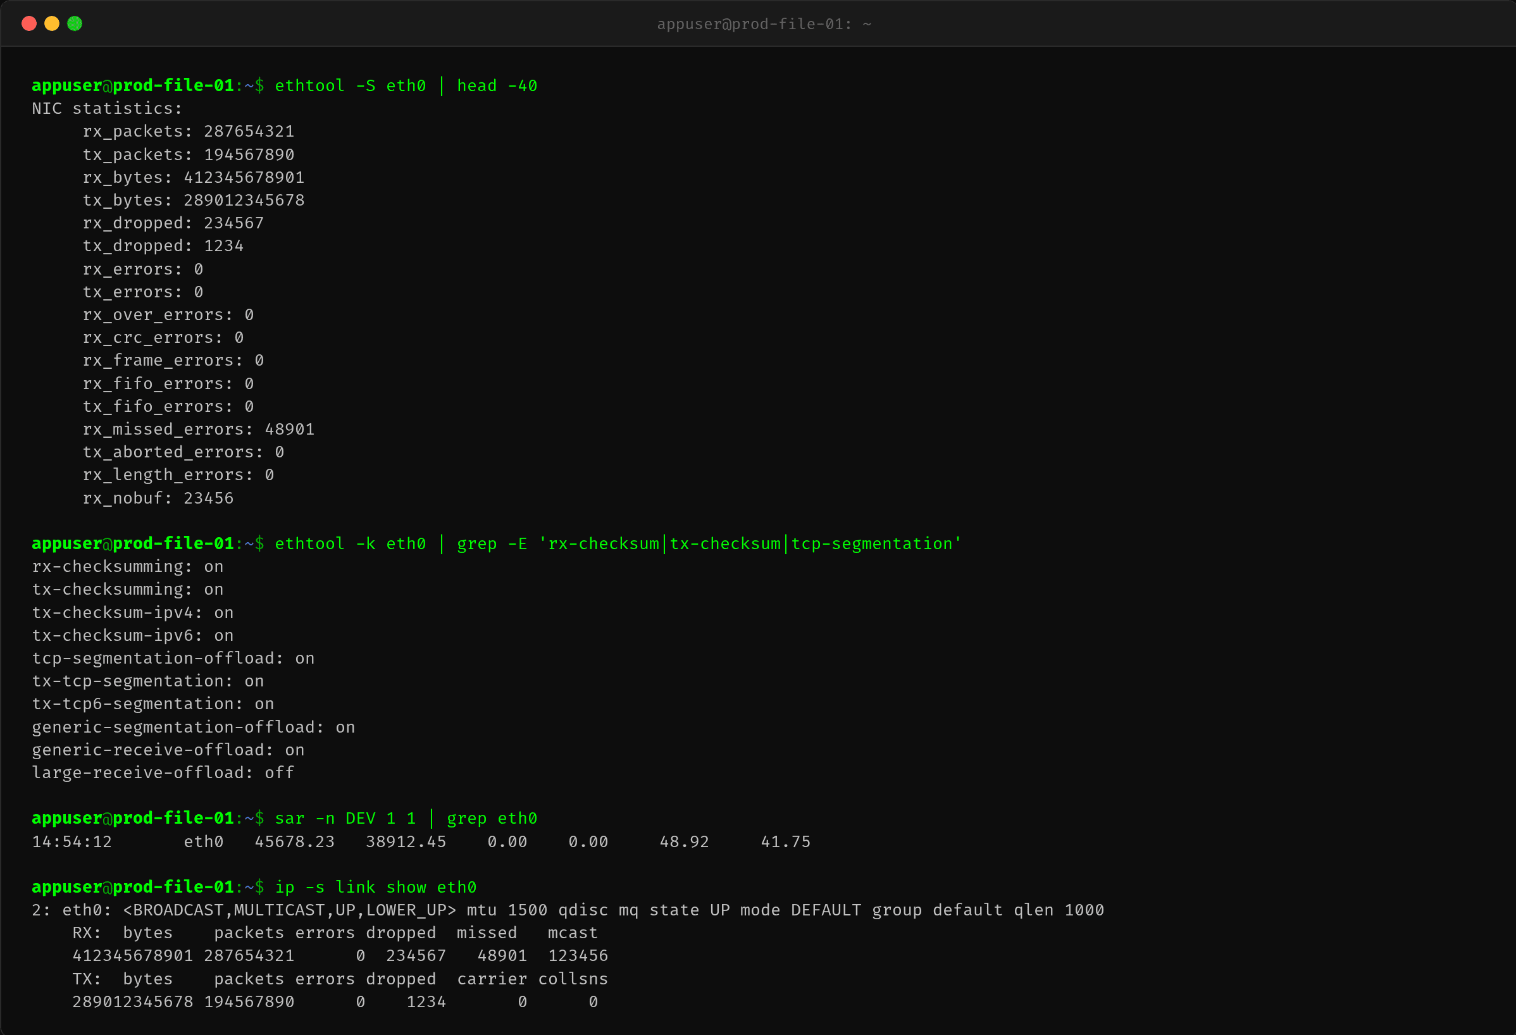Click the 'ethtool -k eth0 | grep -E' command
Screen dimensions: 1516x1035
(618, 543)
